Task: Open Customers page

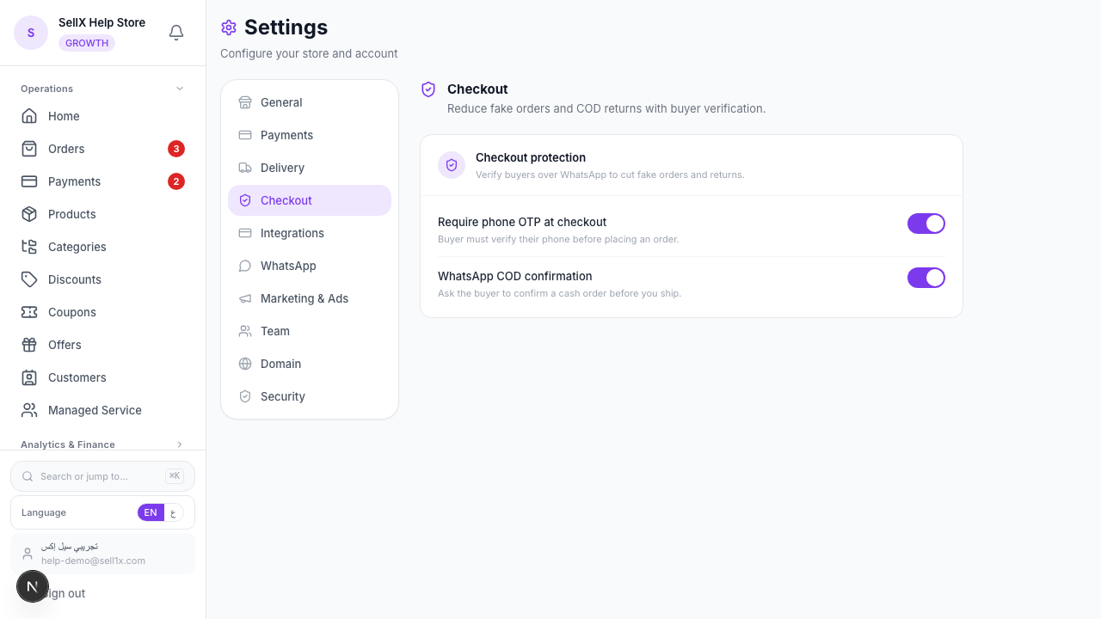Action: click(x=102, y=377)
